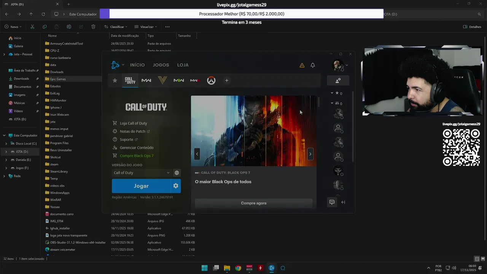Screen dimensions: 487x274
Task: Open the region globe selector icon
Action: (x=177, y=173)
